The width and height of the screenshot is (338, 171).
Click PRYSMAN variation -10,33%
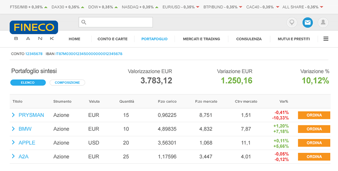point(280,118)
